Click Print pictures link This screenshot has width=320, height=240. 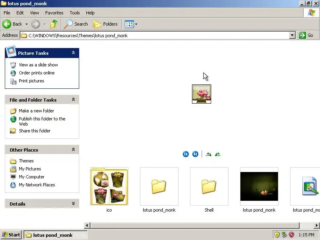click(x=32, y=81)
